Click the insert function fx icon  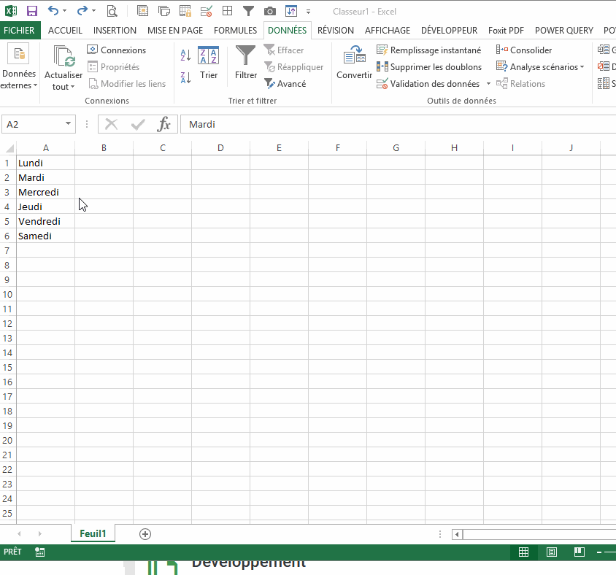click(164, 124)
